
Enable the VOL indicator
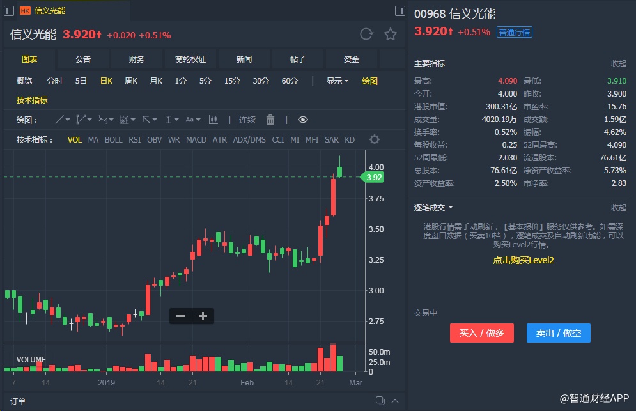(x=75, y=140)
